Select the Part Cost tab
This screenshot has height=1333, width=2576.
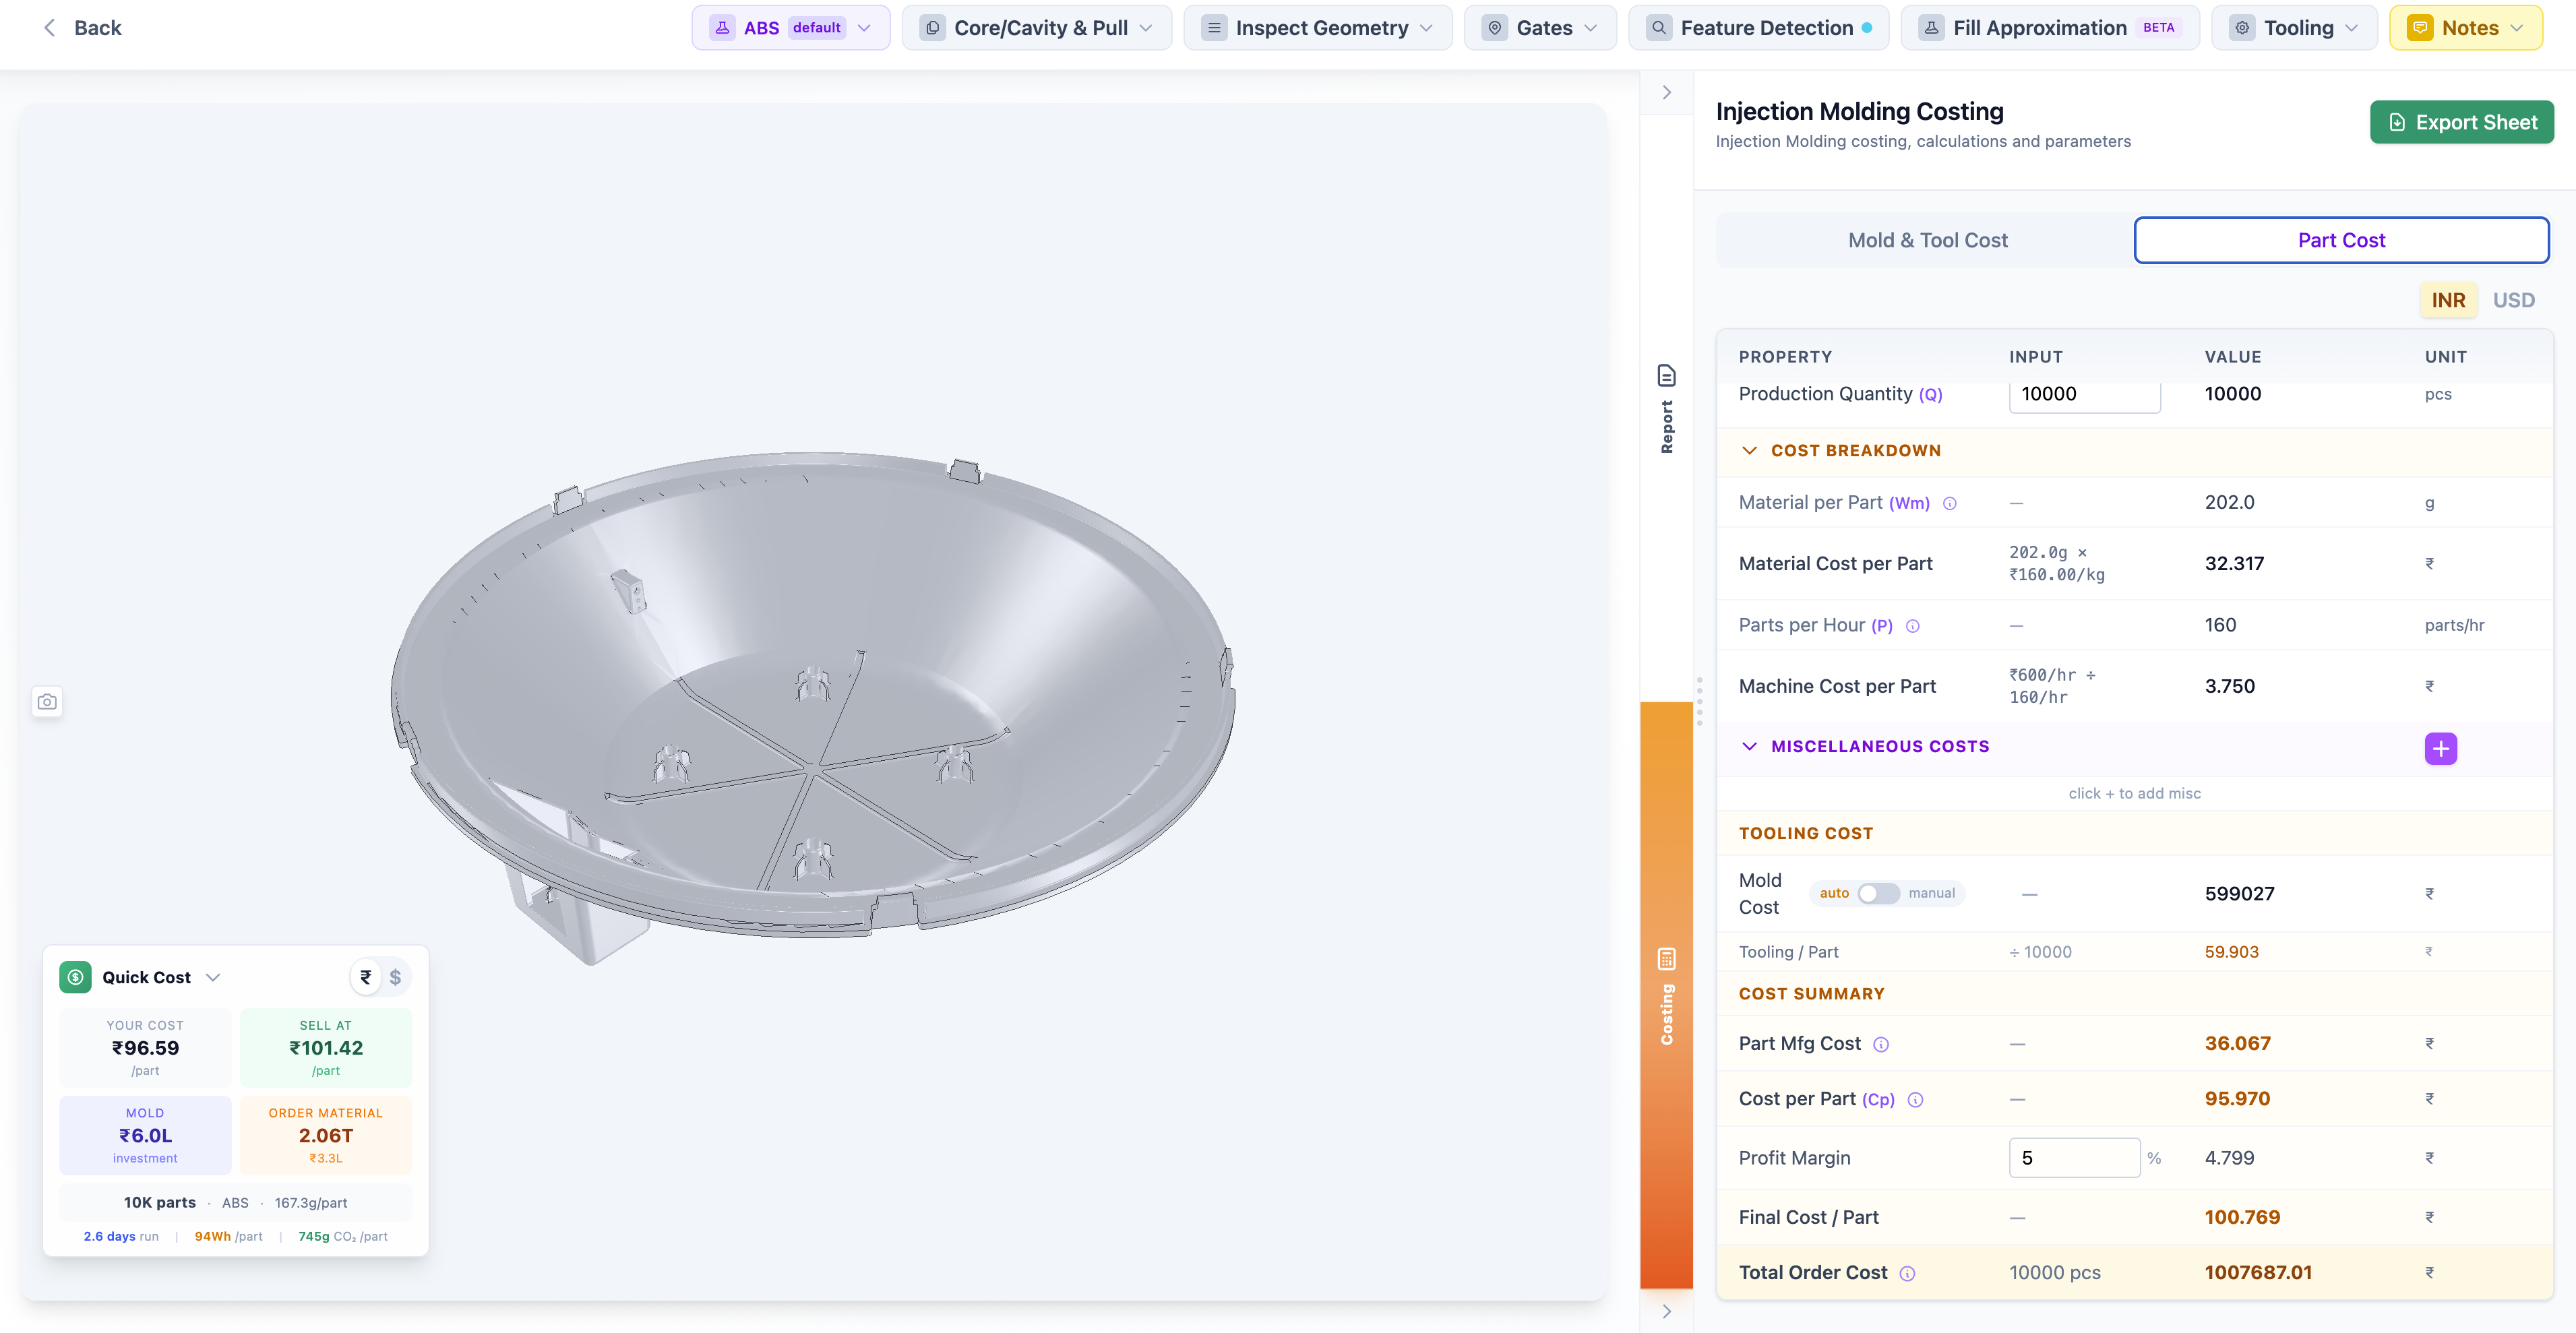pos(2340,240)
